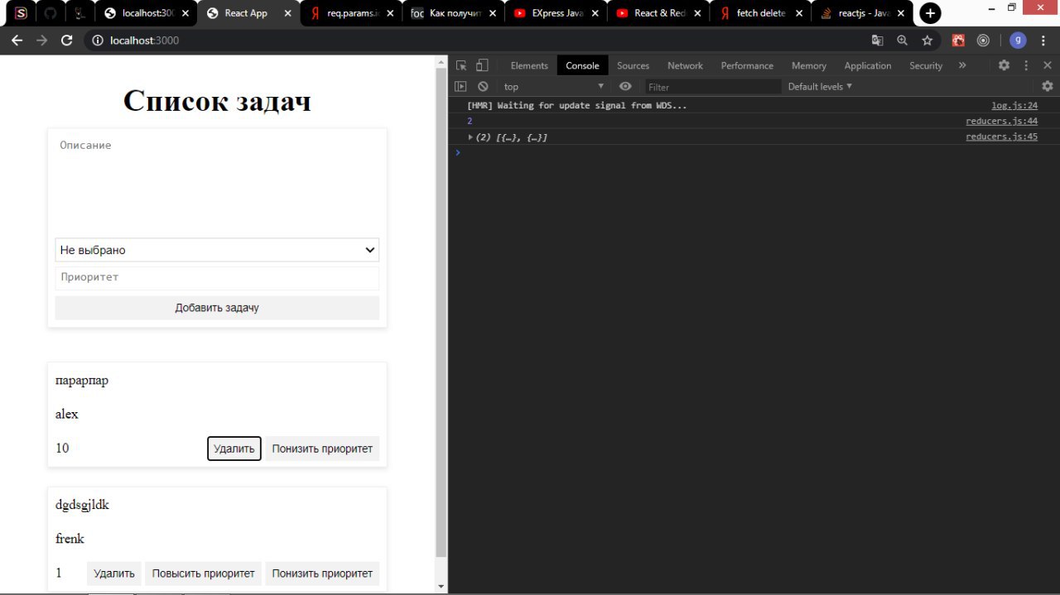Screen dimensions: 1060x595
Task: Show the site information icon
Action: (97, 41)
